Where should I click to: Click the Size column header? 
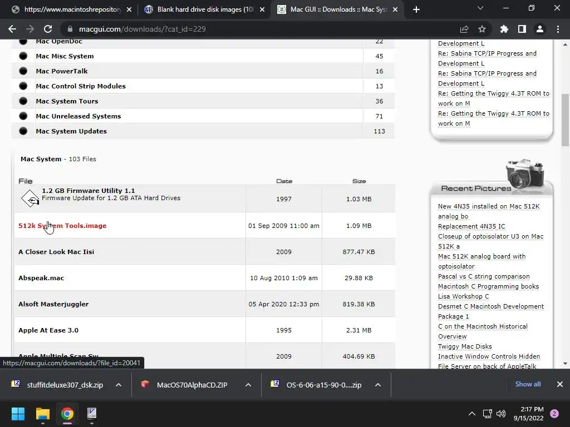click(x=359, y=181)
